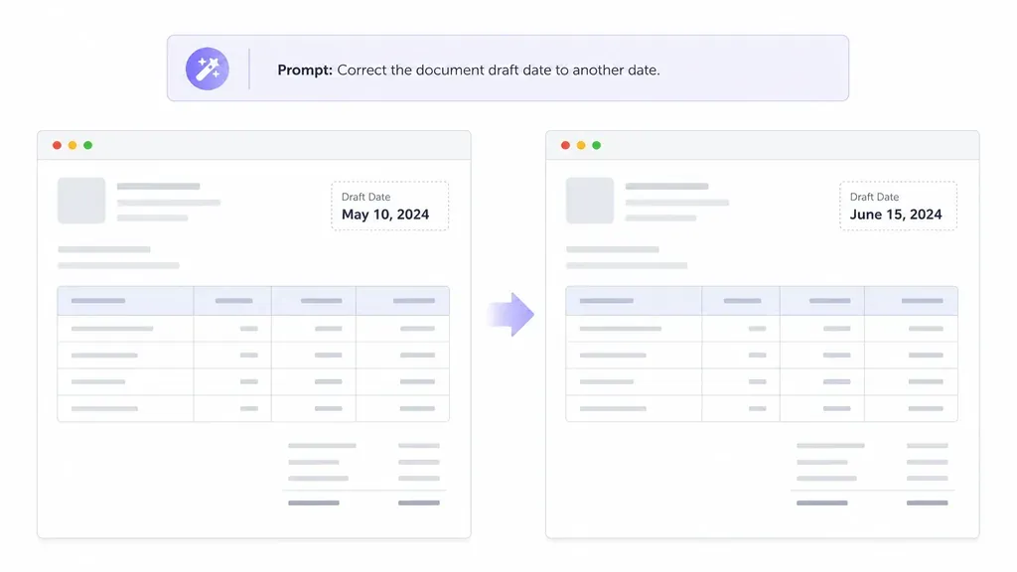Select the May 10, 2024 draft date
1017x572 pixels.
(385, 214)
